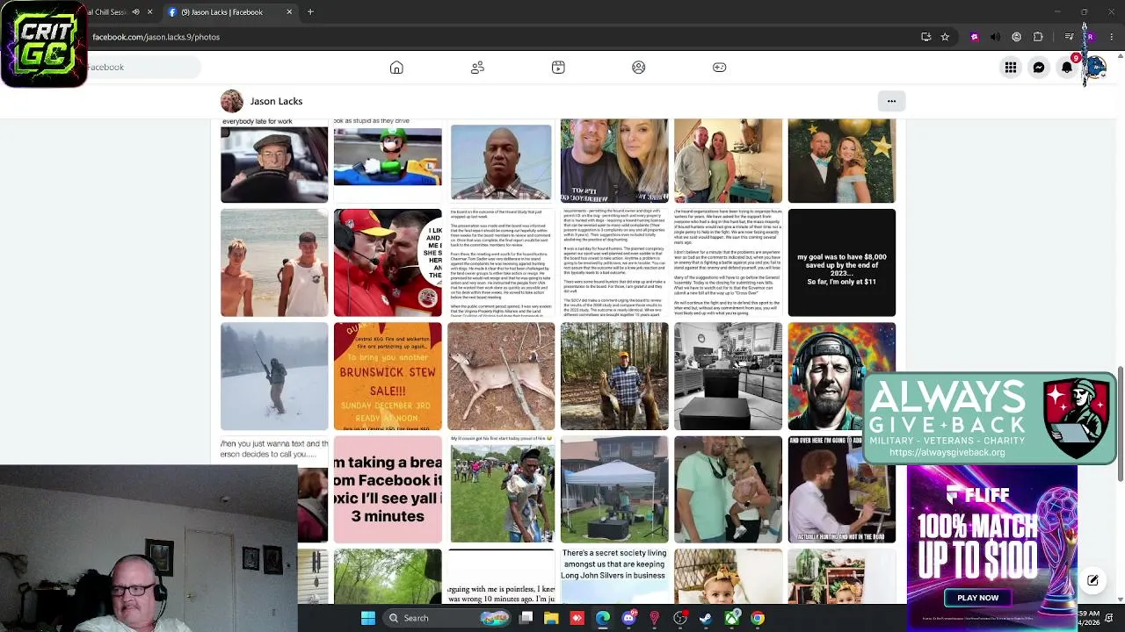Click the address bar URL facebook.com/jason.lacks.9/photos
Screen dimensions: 1125x632
pyautogui.click(x=156, y=37)
